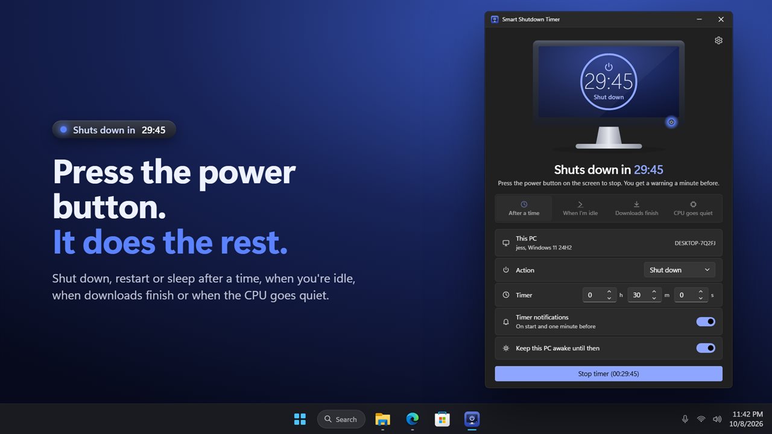Minimize the Smart Shutdown Timer window

coord(699,19)
